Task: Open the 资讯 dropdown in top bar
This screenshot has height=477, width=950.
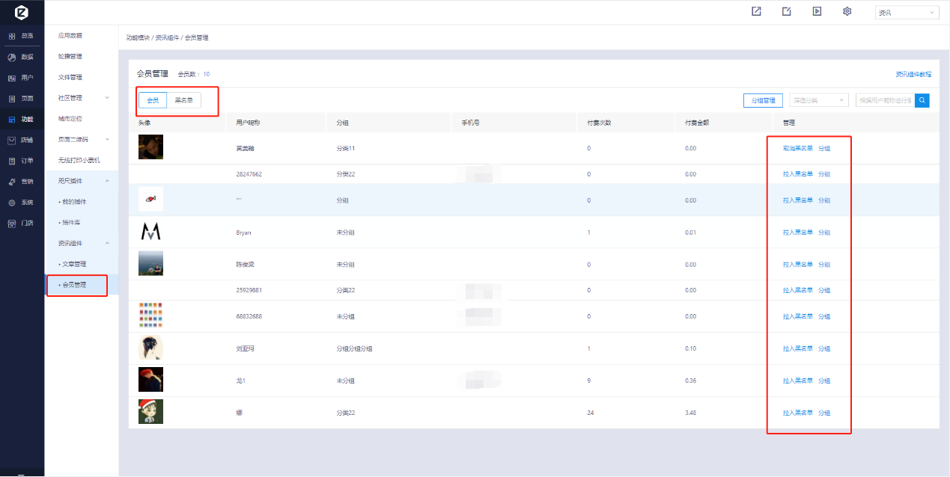Action: coord(907,13)
